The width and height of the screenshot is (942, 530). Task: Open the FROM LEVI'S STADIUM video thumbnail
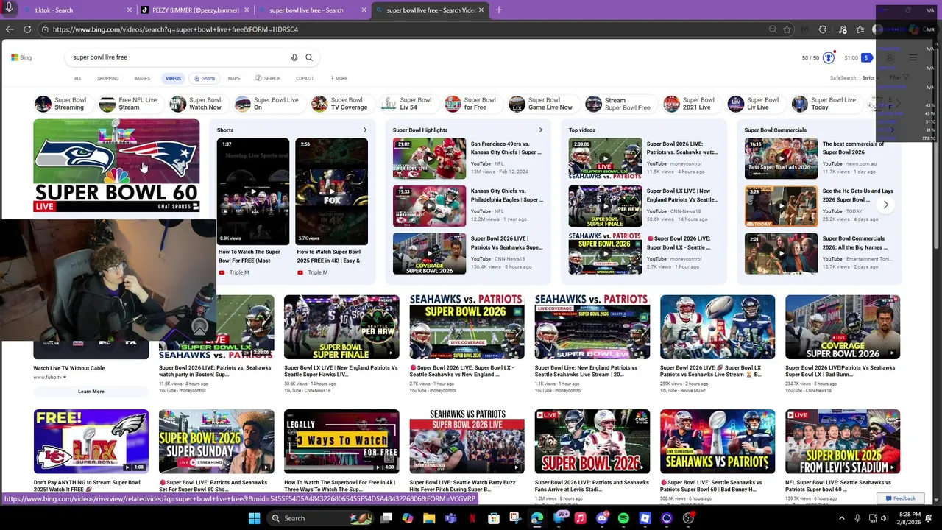843,442
